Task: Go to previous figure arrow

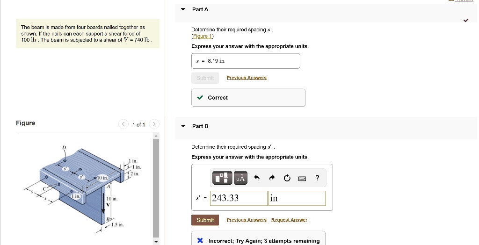Action: [x=123, y=124]
